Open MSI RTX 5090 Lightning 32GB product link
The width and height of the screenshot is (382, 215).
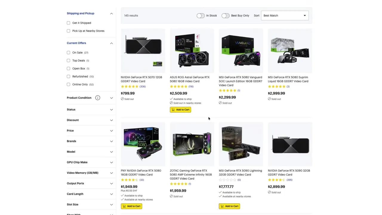coord(240,173)
